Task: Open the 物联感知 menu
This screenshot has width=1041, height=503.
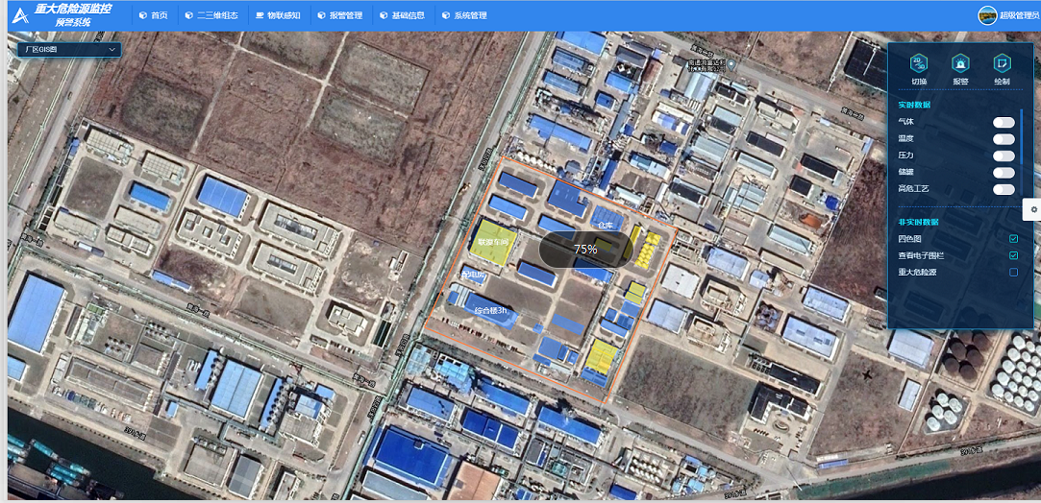Action: [x=278, y=15]
